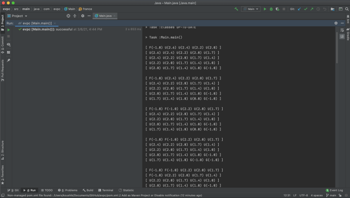The height and width of the screenshot is (198, 350).
Task: Click the evpc breadcrumb in navigation bar
Action: (x=6, y=9)
